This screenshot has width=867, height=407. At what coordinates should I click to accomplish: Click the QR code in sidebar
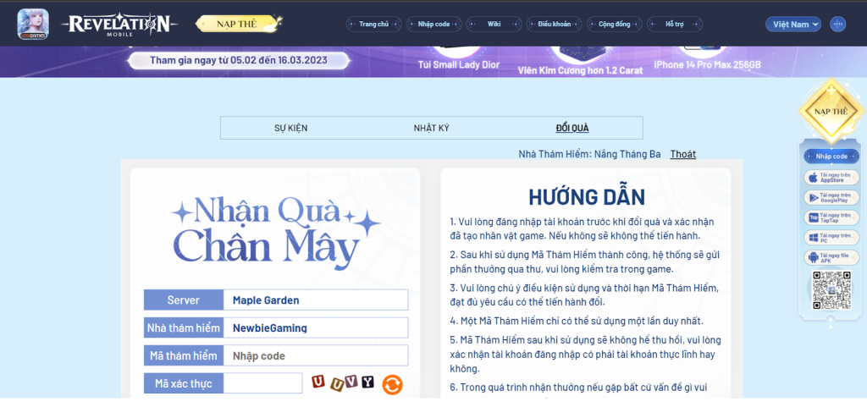point(831,290)
